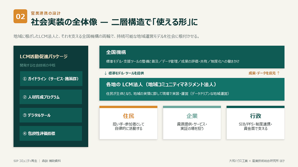Open the 住民 card
The width and height of the screenshot is (298, 167).
(128, 123)
